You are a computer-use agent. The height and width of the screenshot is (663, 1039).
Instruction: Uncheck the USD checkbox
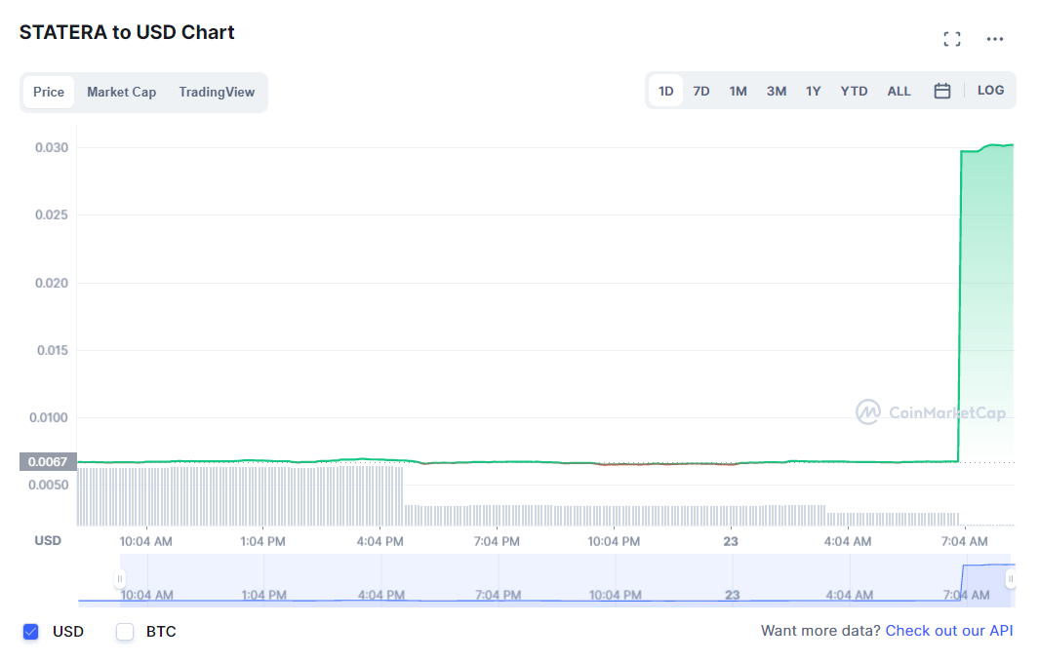30,631
